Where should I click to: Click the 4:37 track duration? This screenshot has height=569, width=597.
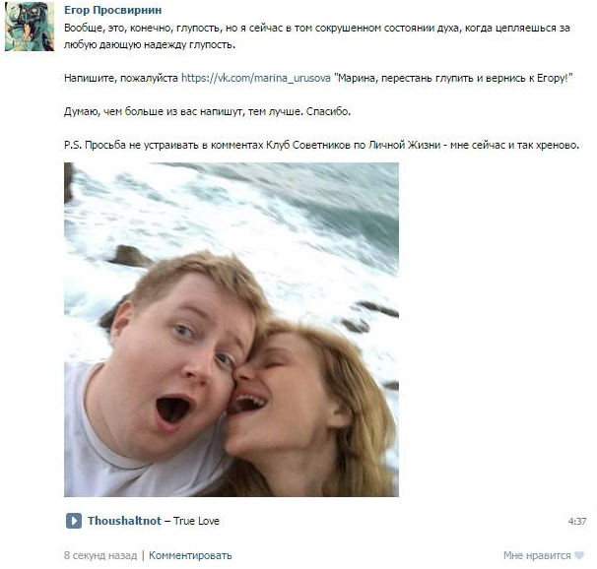click(577, 521)
